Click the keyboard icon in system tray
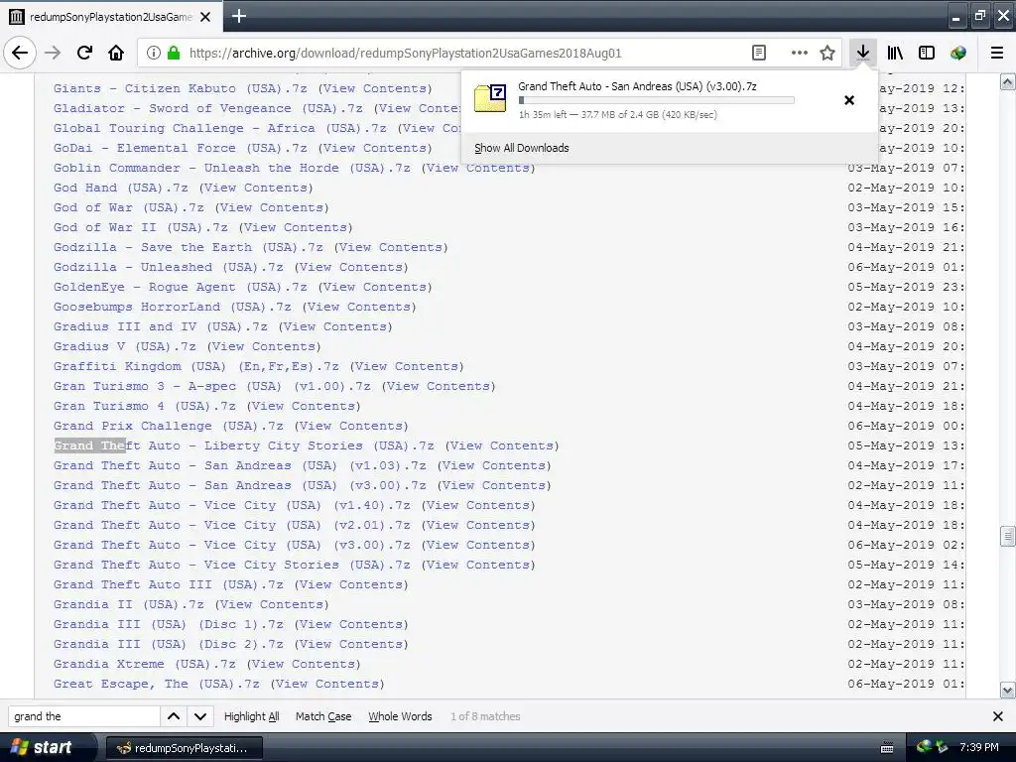This screenshot has height=762, width=1016. click(x=887, y=748)
